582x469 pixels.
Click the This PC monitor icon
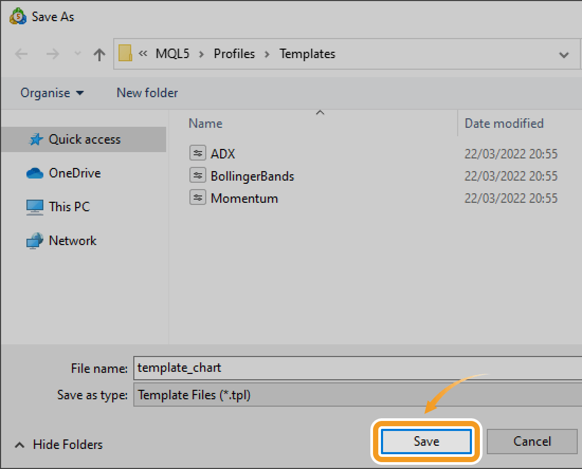pos(35,207)
